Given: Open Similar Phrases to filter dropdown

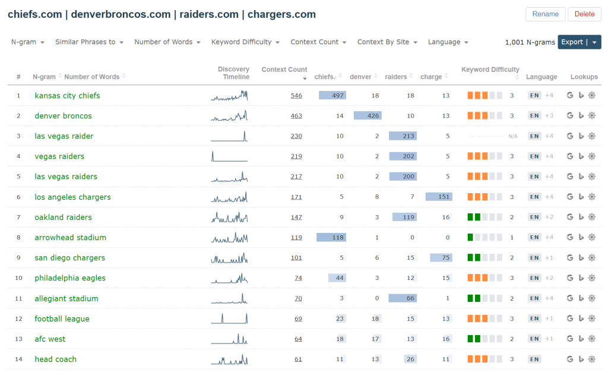Looking at the screenshot, I should 89,42.
